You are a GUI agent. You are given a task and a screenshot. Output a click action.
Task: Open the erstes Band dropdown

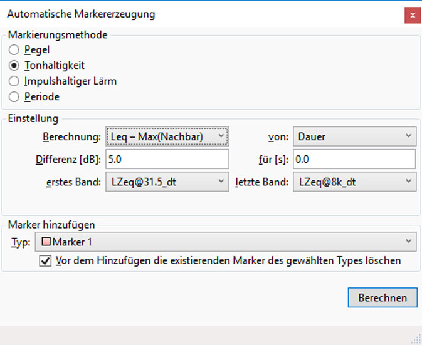point(167,182)
